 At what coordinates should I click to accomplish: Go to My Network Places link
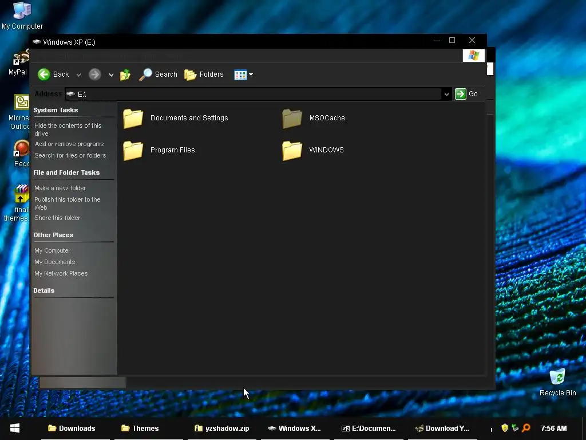coord(61,273)
